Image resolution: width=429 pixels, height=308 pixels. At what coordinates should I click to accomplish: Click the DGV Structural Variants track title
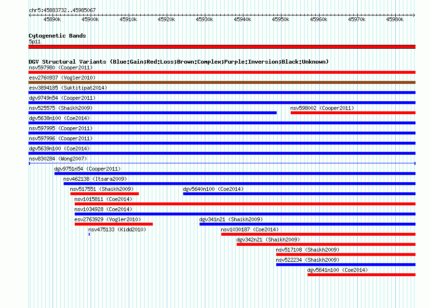[179, 62]
